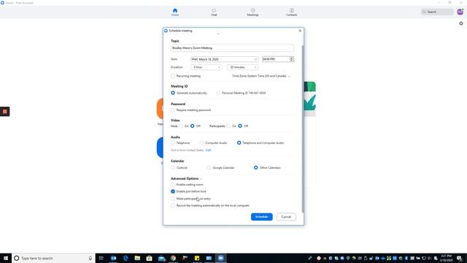Open the Windows Start menu

(x=6, y=258)
